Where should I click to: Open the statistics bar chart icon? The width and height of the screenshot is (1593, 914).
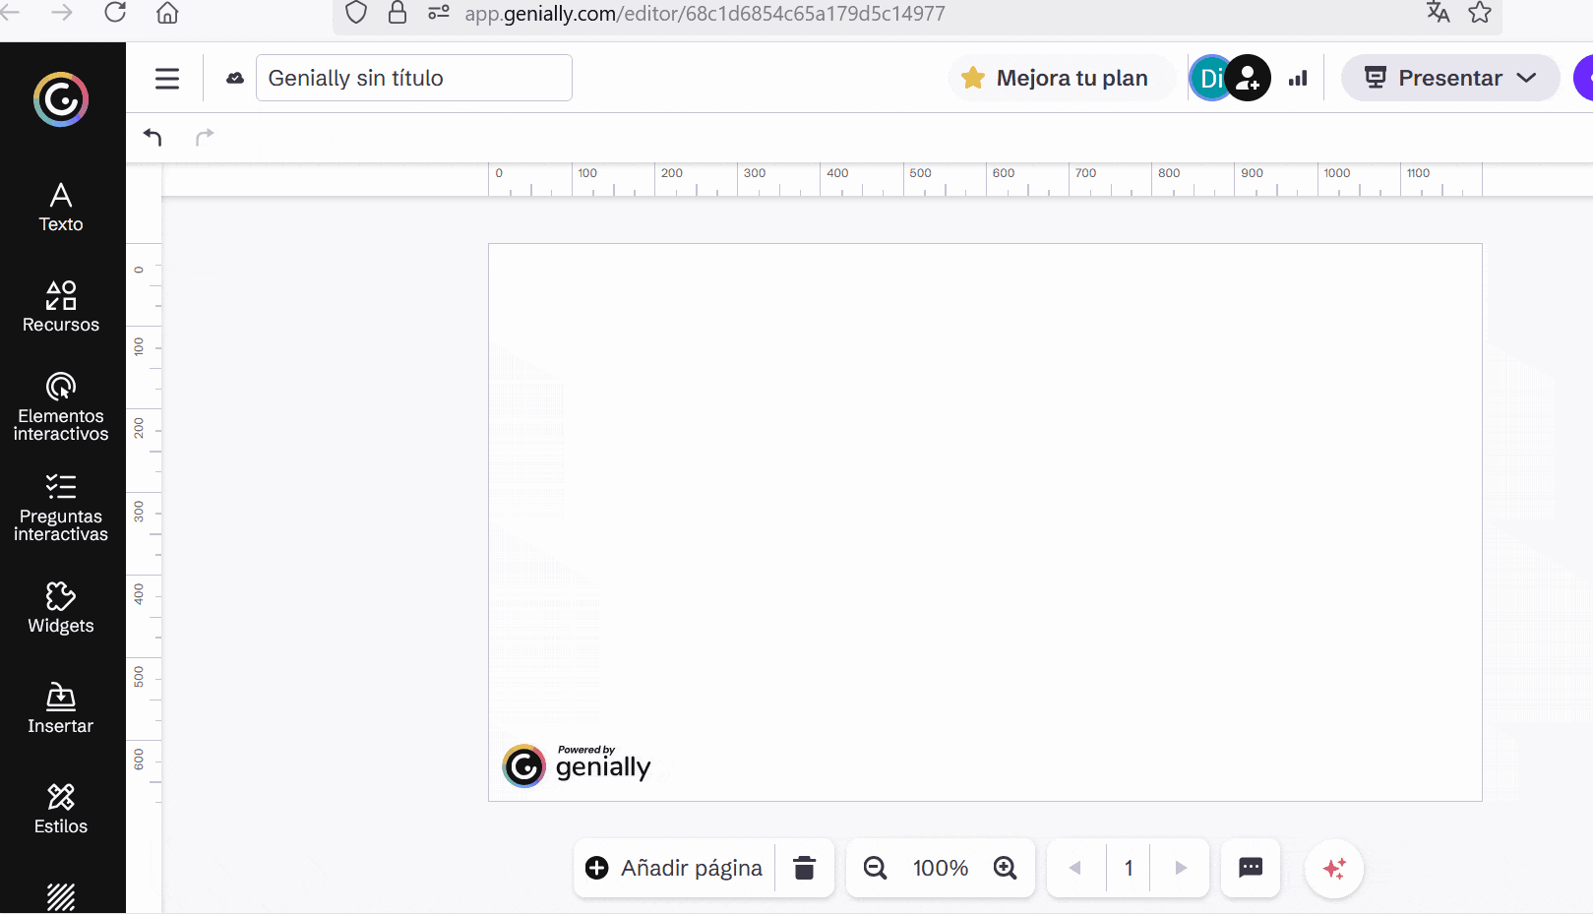(1298, 79)
